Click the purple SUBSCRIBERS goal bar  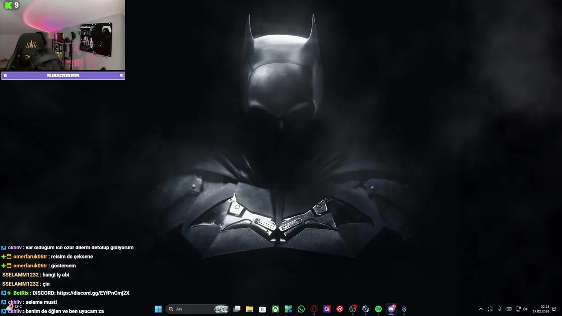[x=63, y=75]
